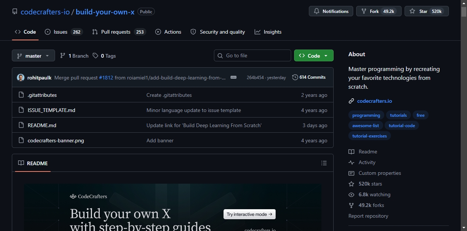This screenshot has height=231, width=467.
Task: Open the Security and quality tab
Action: coord(218,32)
